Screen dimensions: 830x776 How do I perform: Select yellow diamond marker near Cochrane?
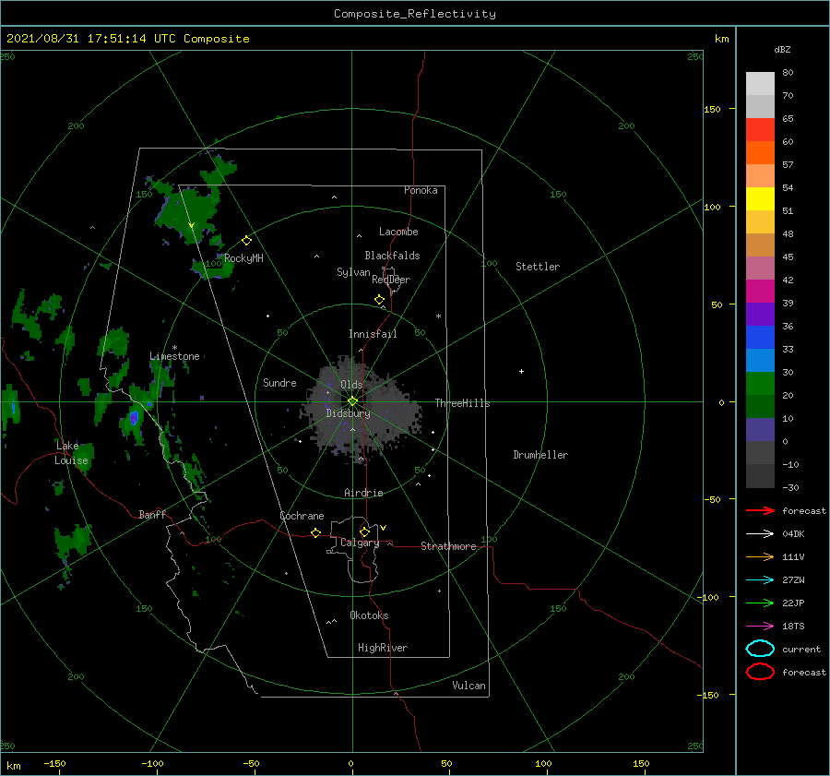pos(316,532)
